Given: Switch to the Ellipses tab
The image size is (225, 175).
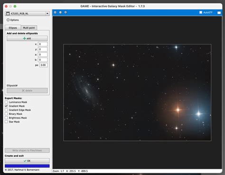Looking at the screenshot, I should [13, 28].
